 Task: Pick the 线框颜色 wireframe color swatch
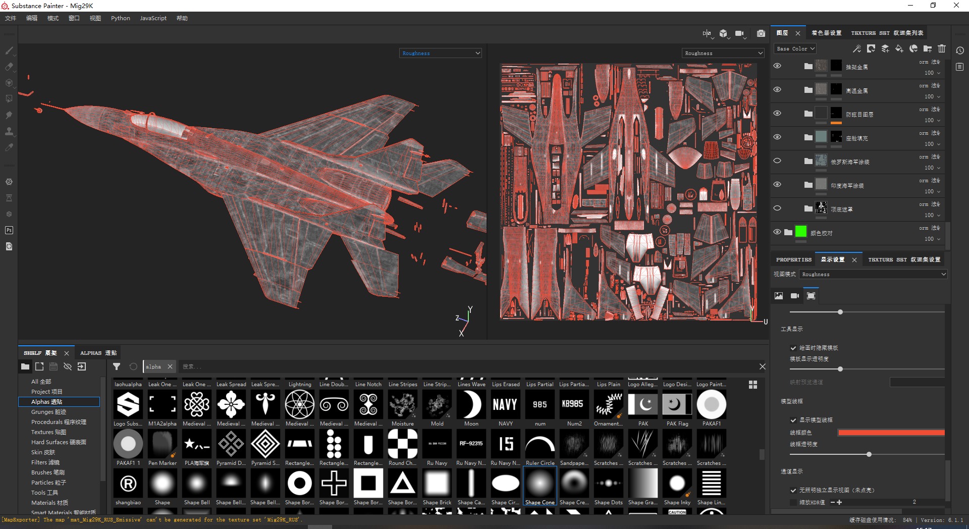click(x=891, y=433)
